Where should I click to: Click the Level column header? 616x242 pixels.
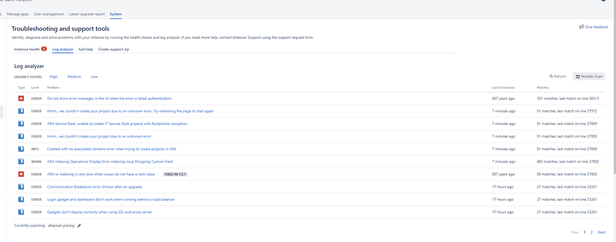point(35,87)
